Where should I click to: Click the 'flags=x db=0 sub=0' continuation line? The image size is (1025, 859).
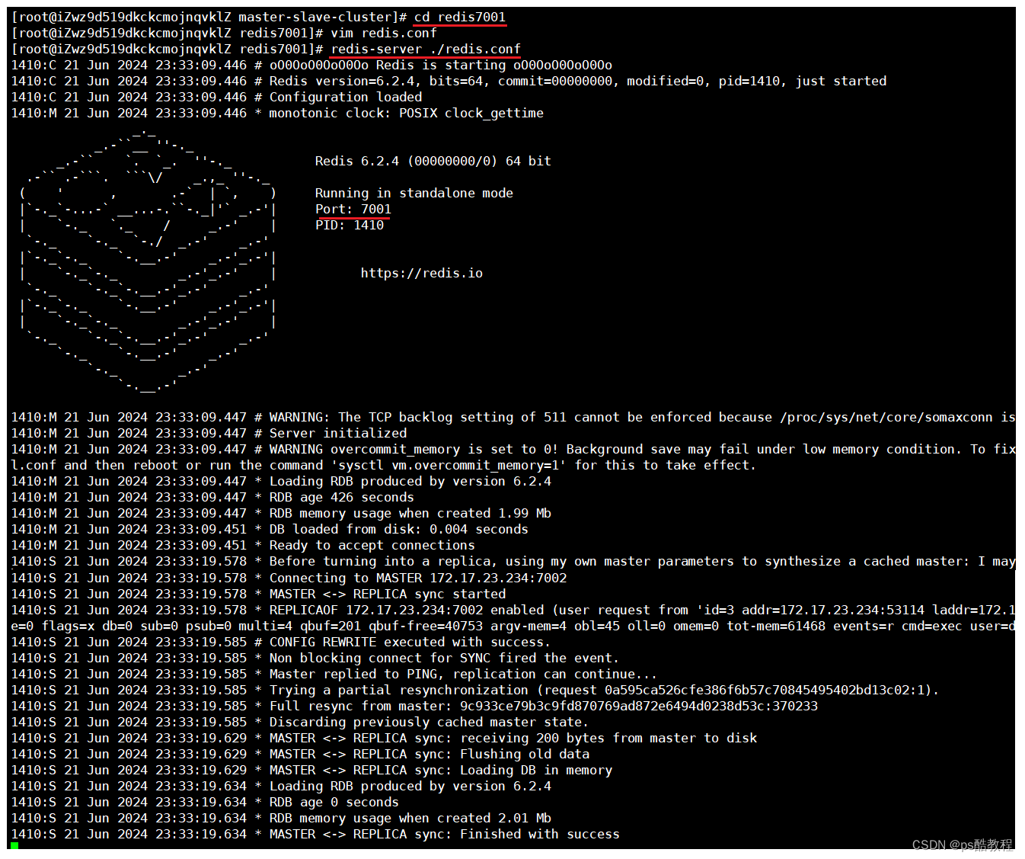[513, 626]
